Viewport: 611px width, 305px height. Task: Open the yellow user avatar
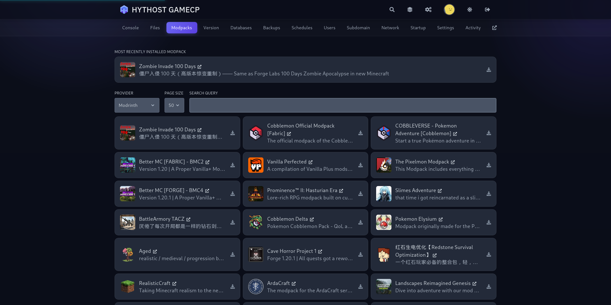point(449,10)
